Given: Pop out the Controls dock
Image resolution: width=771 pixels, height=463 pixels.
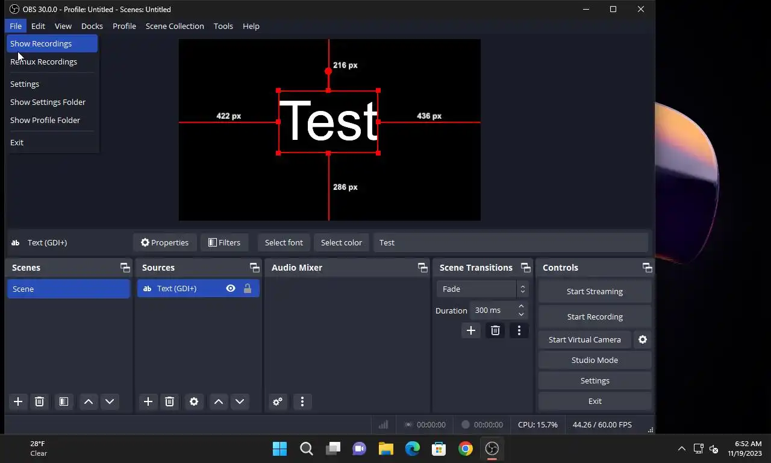Looking at the screenshot, I should point(647,268).
